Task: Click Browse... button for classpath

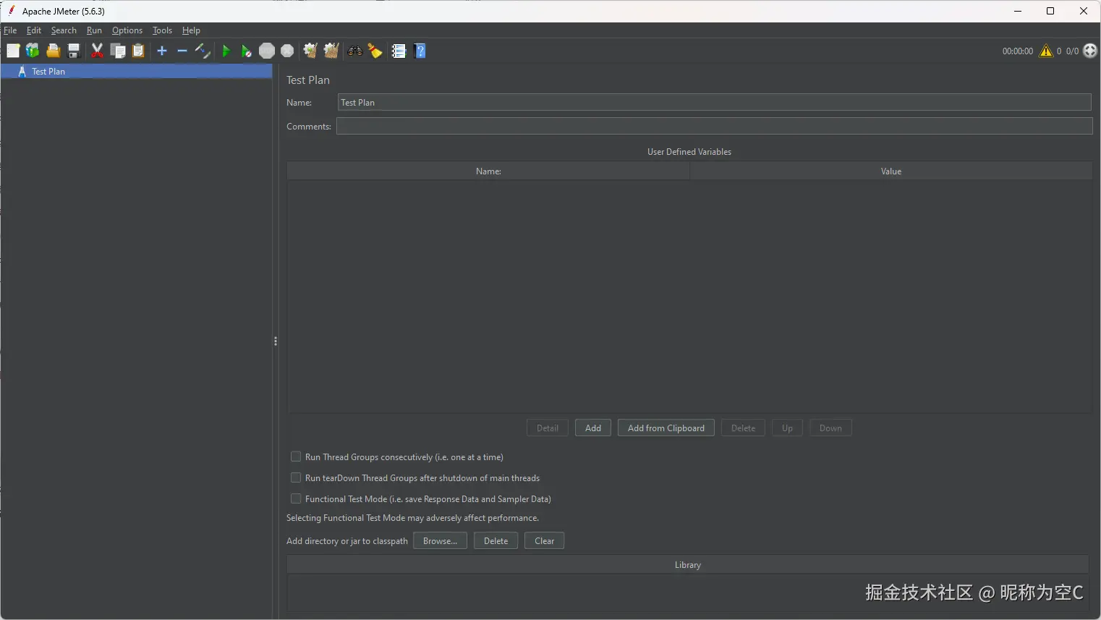Action: tap(440, 540)
